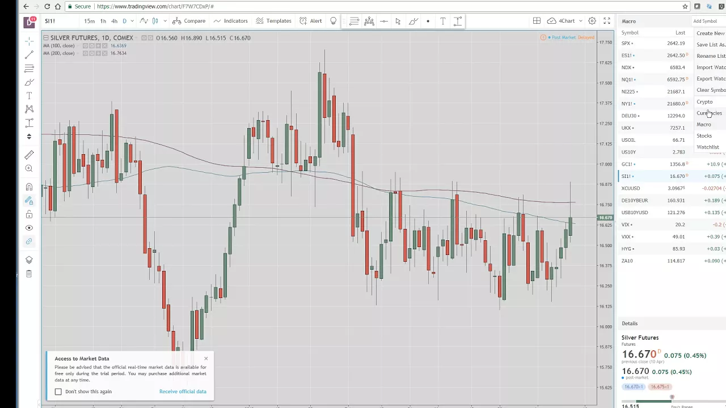Select VIX row in watchlist
This screenshot has height=408, width=726.
[672, 224]
